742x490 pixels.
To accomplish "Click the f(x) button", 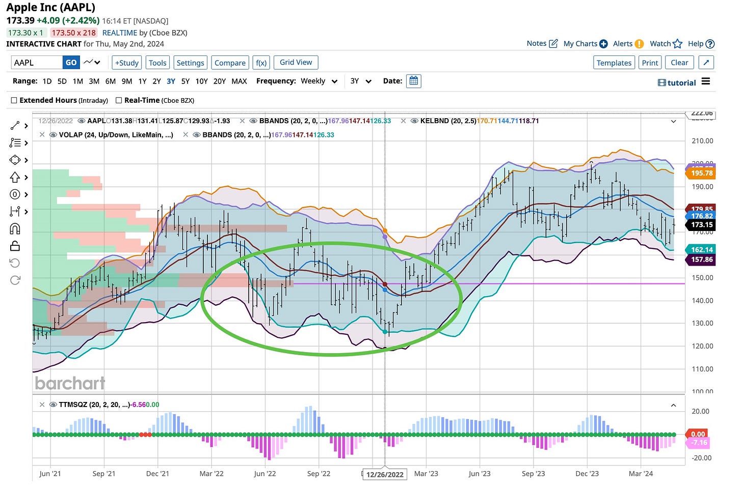I will 261,63.
